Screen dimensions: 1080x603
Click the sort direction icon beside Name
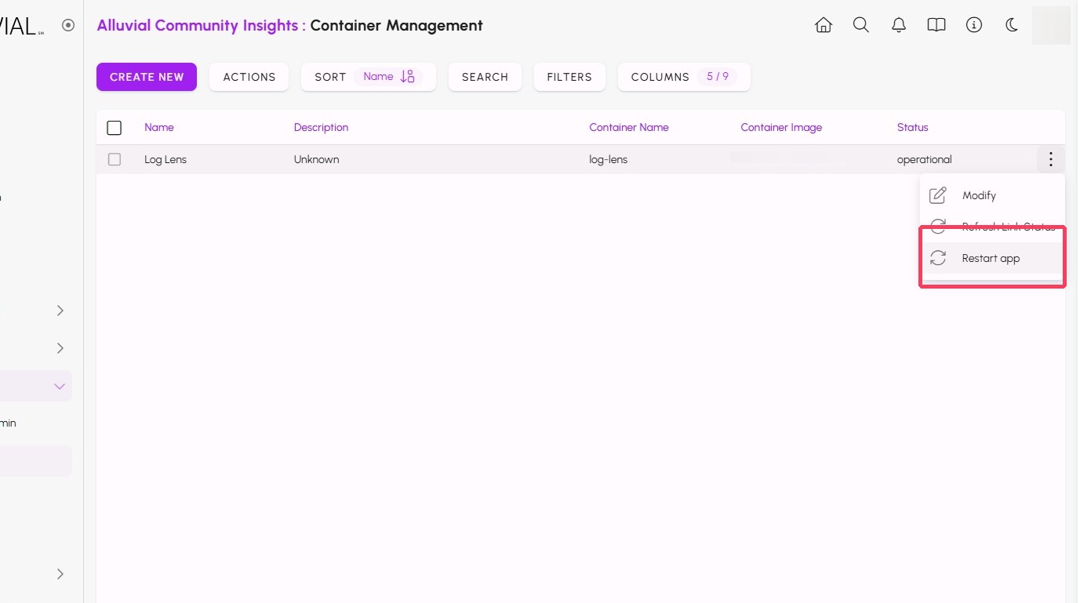click(407, 77)
